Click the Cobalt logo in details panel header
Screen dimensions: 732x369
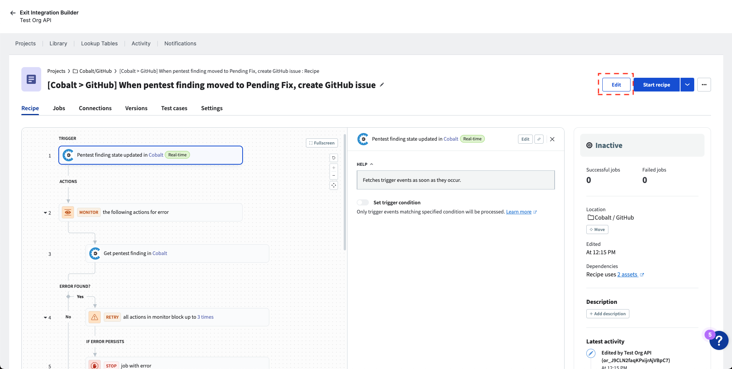coord(363,139)
